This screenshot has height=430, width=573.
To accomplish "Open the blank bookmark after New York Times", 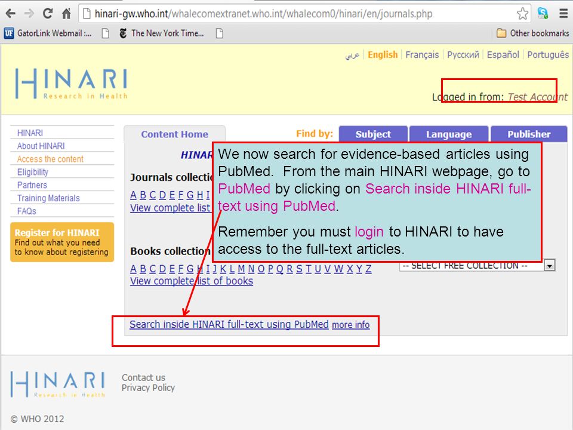I will 220,33.
